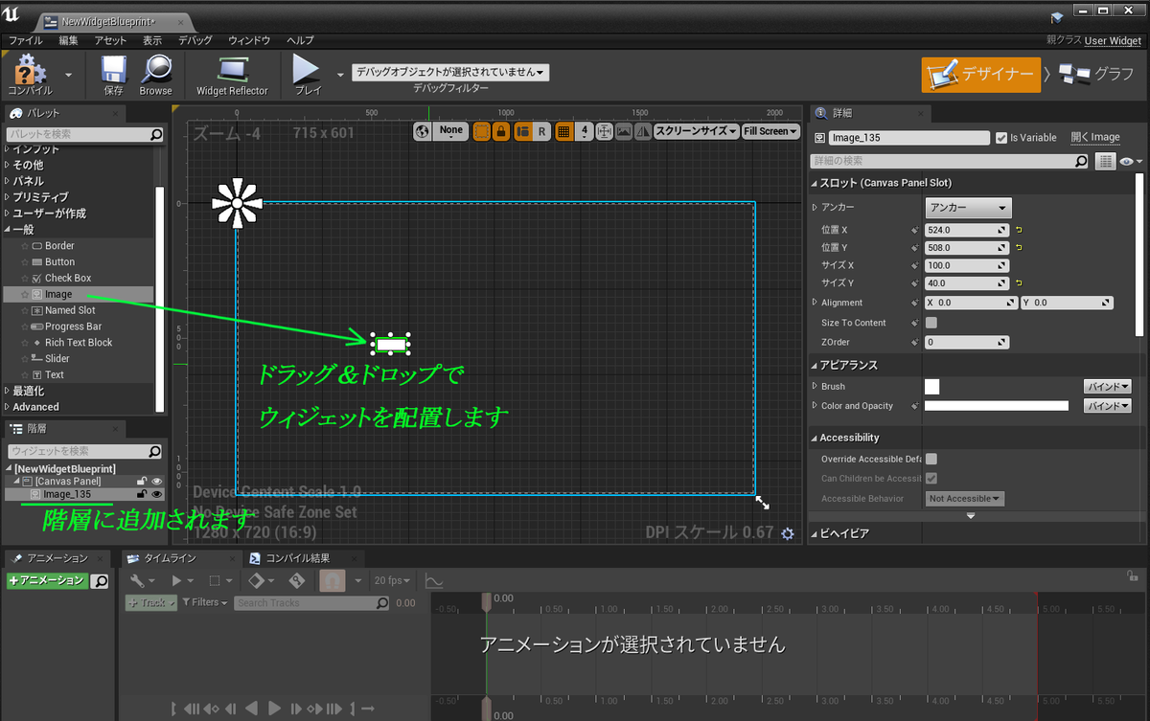Check Override Accessible Defaults checkbox
The height and width of the screenshot is (721, 1150).
(x=931, y=459)
